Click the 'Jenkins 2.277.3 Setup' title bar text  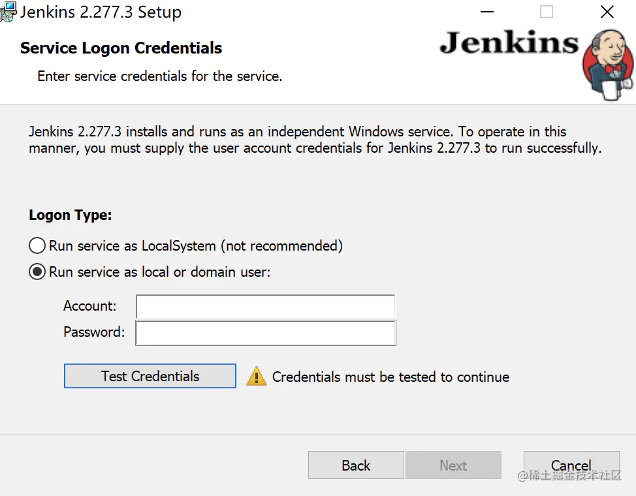pyautogui.click(x=101, y=12)
